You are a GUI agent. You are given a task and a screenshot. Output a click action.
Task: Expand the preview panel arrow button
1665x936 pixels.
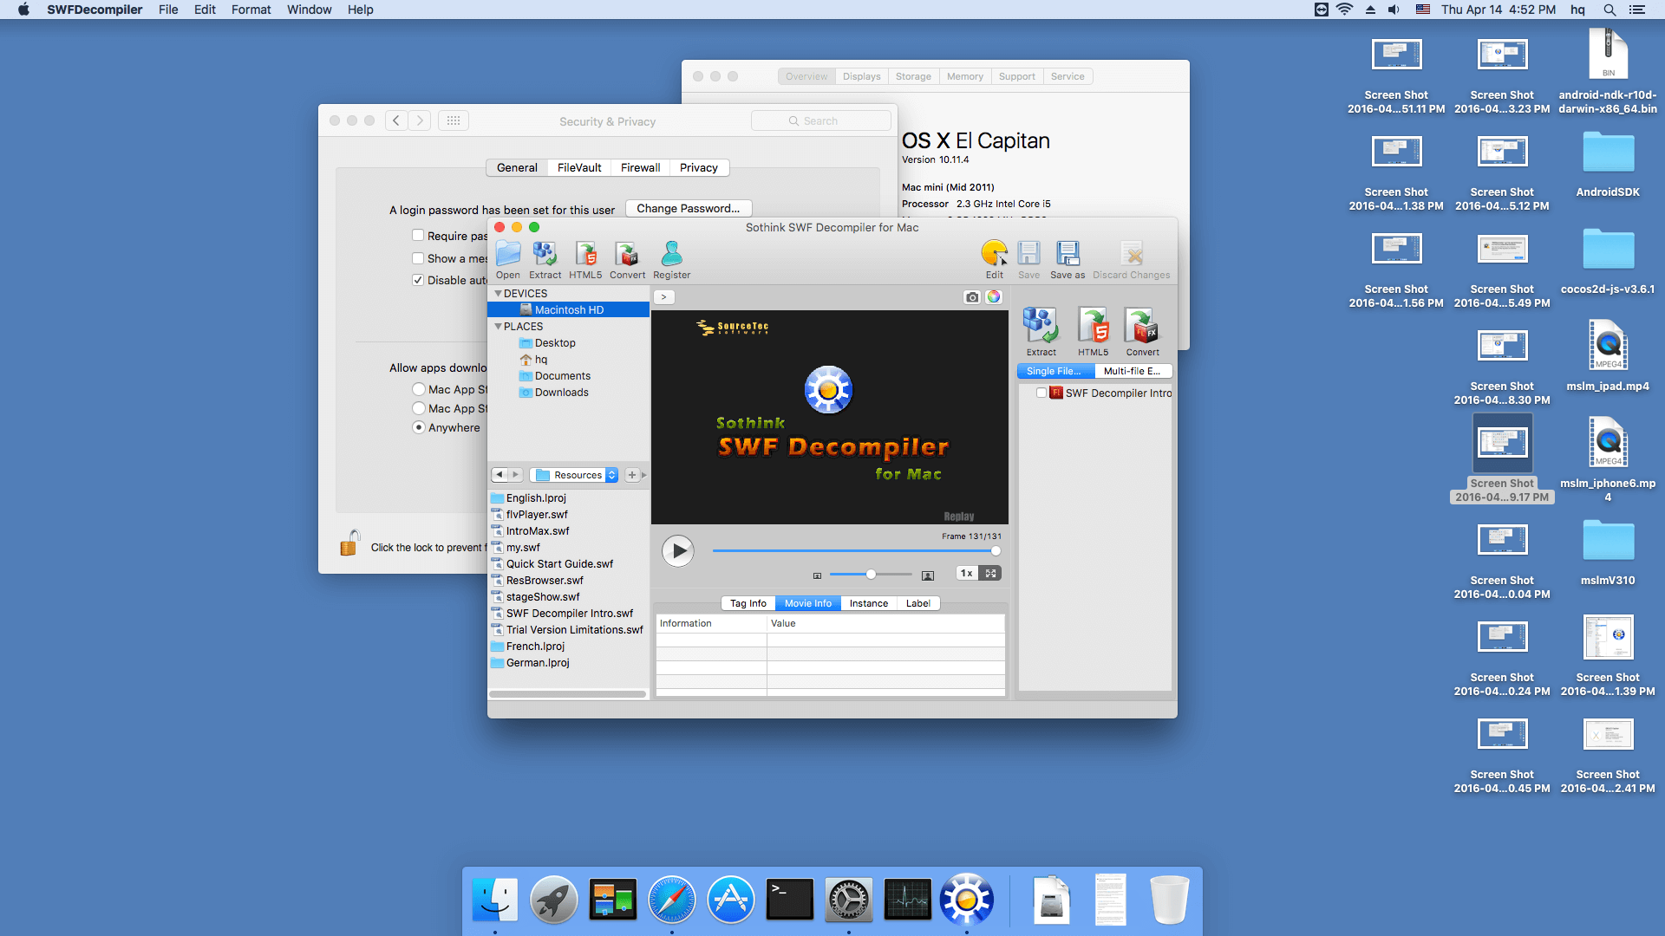point(663,297)
